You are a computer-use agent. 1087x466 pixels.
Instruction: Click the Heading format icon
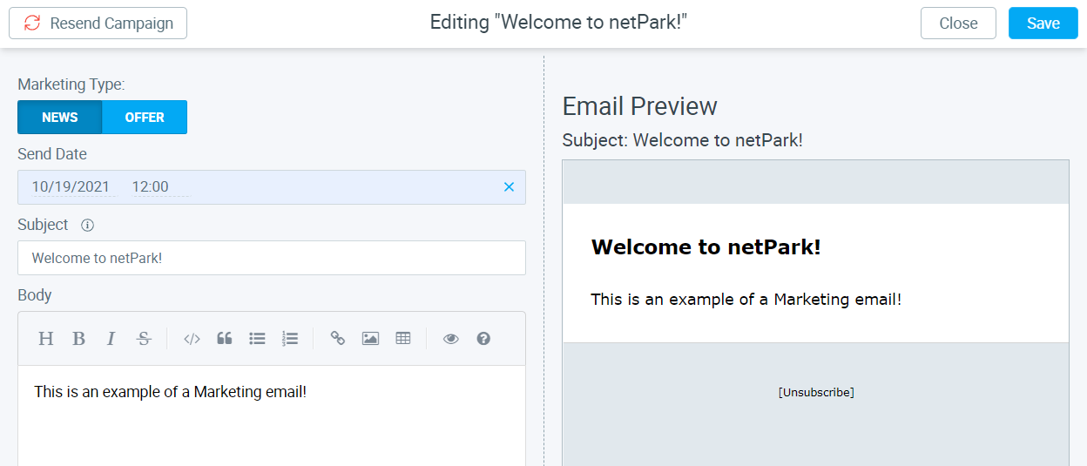[46, 339]
